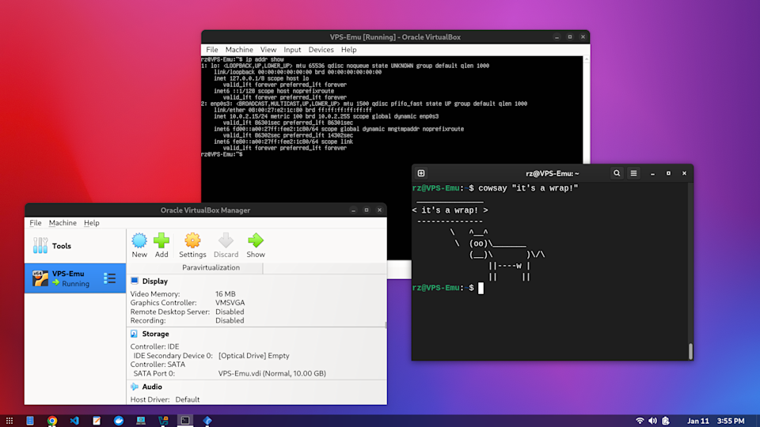Screen dimensions: 760x427
Task: Open the terminal hamburger menu
Action: point(633,173)
